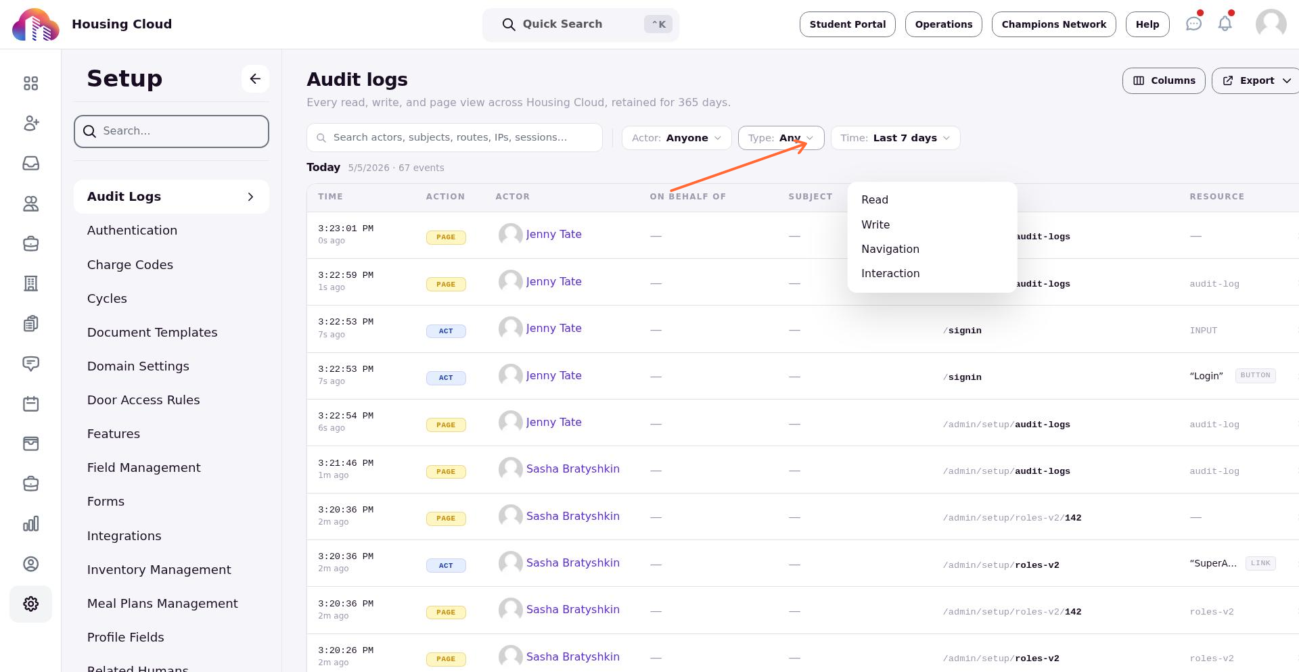The image size is (1299, 672).
Task: Open the notifications bell
Action: point(1225,24)
